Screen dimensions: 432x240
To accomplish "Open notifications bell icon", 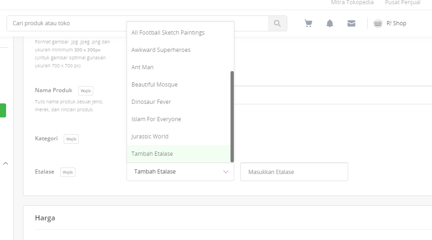I will tap(330, 23).
